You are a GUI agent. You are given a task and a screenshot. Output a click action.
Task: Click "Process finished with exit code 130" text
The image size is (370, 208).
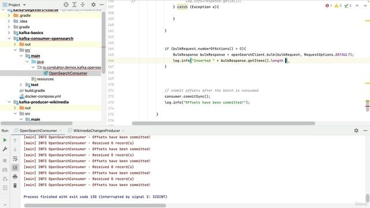coord(95,196)
